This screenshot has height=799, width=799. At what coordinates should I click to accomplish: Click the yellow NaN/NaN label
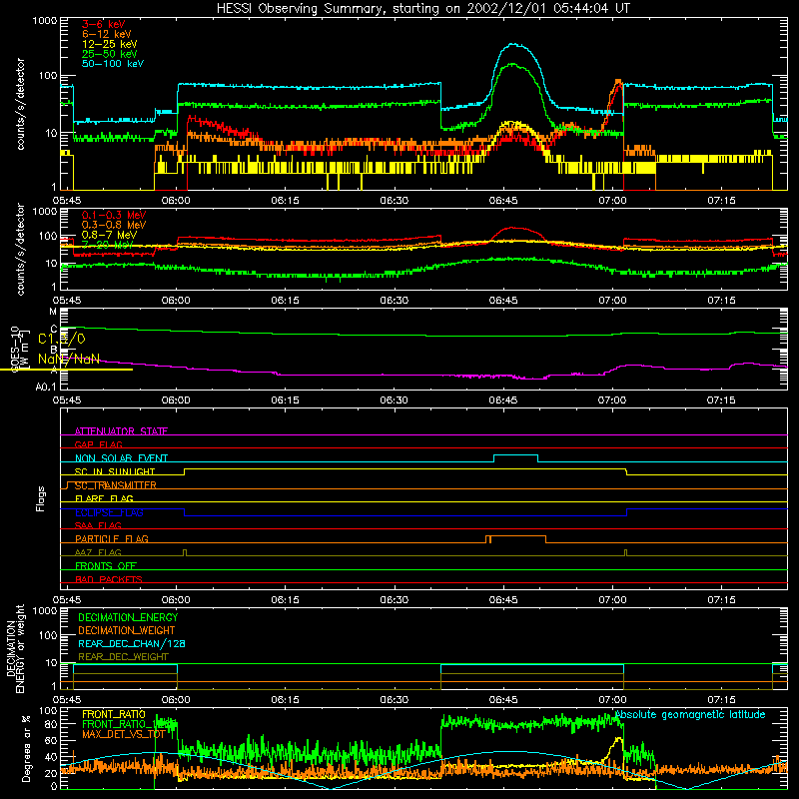click(69, 360)
